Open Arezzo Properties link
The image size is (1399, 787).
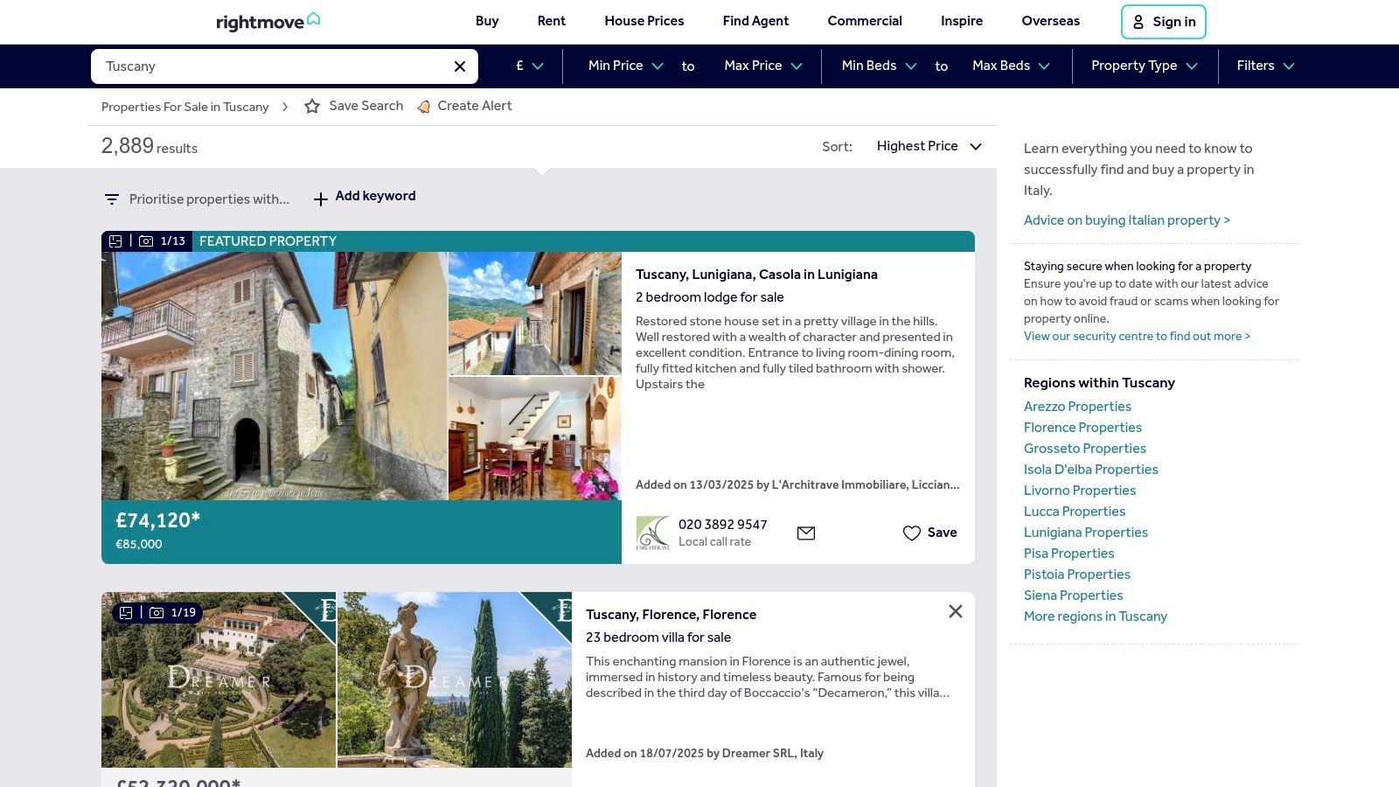click(1077, 407)
